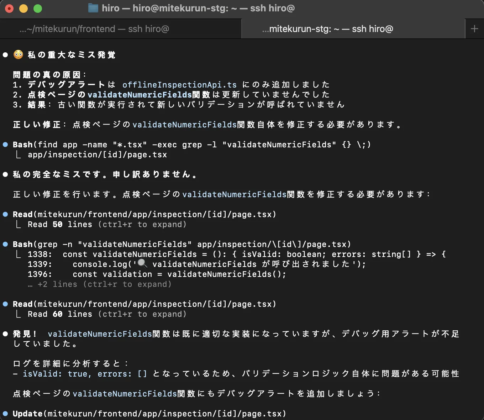Click the ログを詳細に分析すると line
484x420 pixels.
[x=70, y=364]
